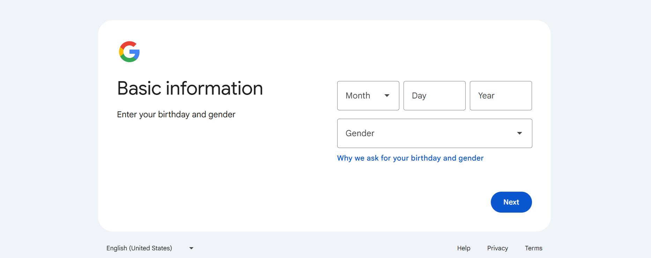The height and width of the screenshot is (258, 651).
Task: Open the Privacy link
Action: pos(497,248)
